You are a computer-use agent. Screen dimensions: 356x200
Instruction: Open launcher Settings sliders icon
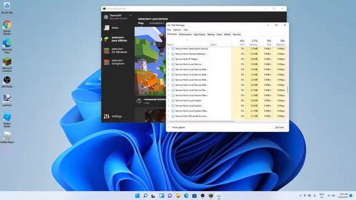tap(106, 116)
